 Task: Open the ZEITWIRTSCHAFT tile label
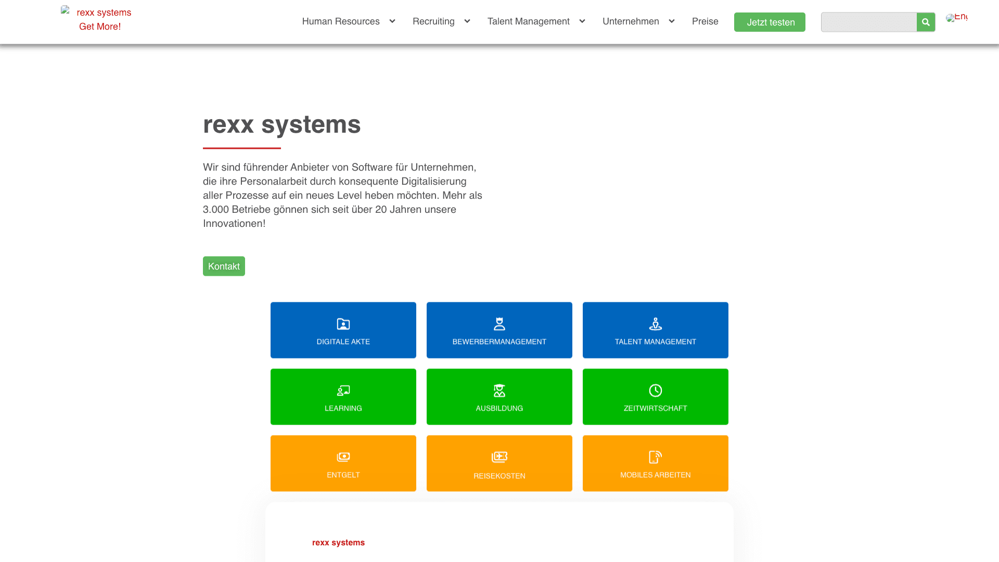[x=656, y=408]
